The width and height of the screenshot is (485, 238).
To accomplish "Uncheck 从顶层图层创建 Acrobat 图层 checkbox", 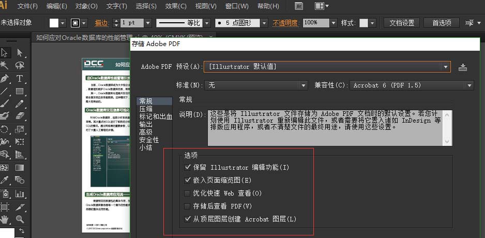I will (x=187, y=219).
